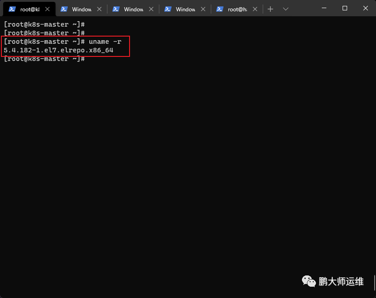Click the PowerShell icon on the fourth tab
The image size is (376, 298).
pos(167,9)
